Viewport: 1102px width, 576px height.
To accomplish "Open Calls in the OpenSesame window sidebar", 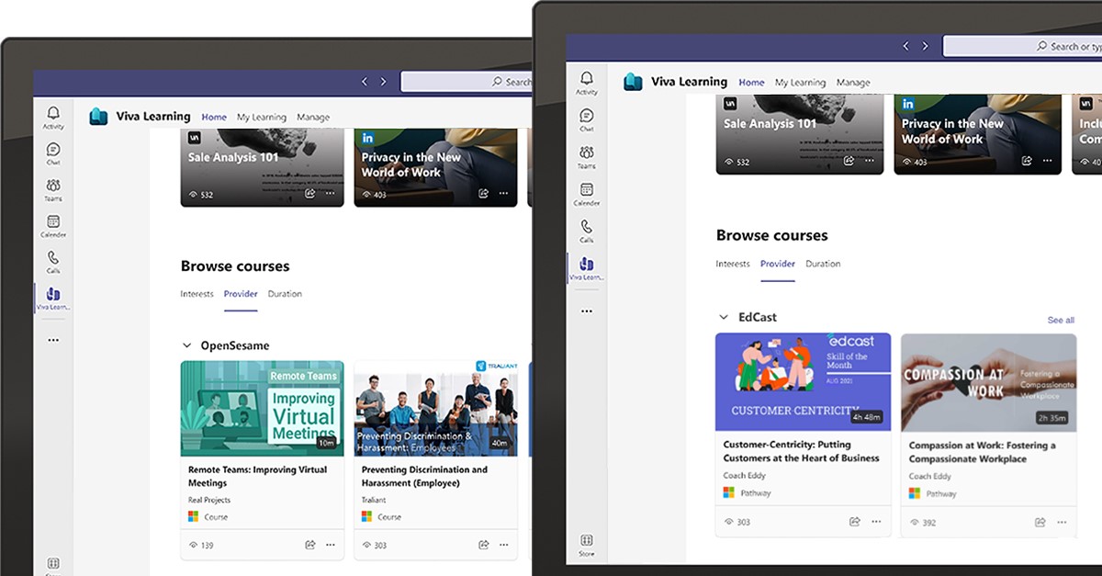I will pos(53,262).
